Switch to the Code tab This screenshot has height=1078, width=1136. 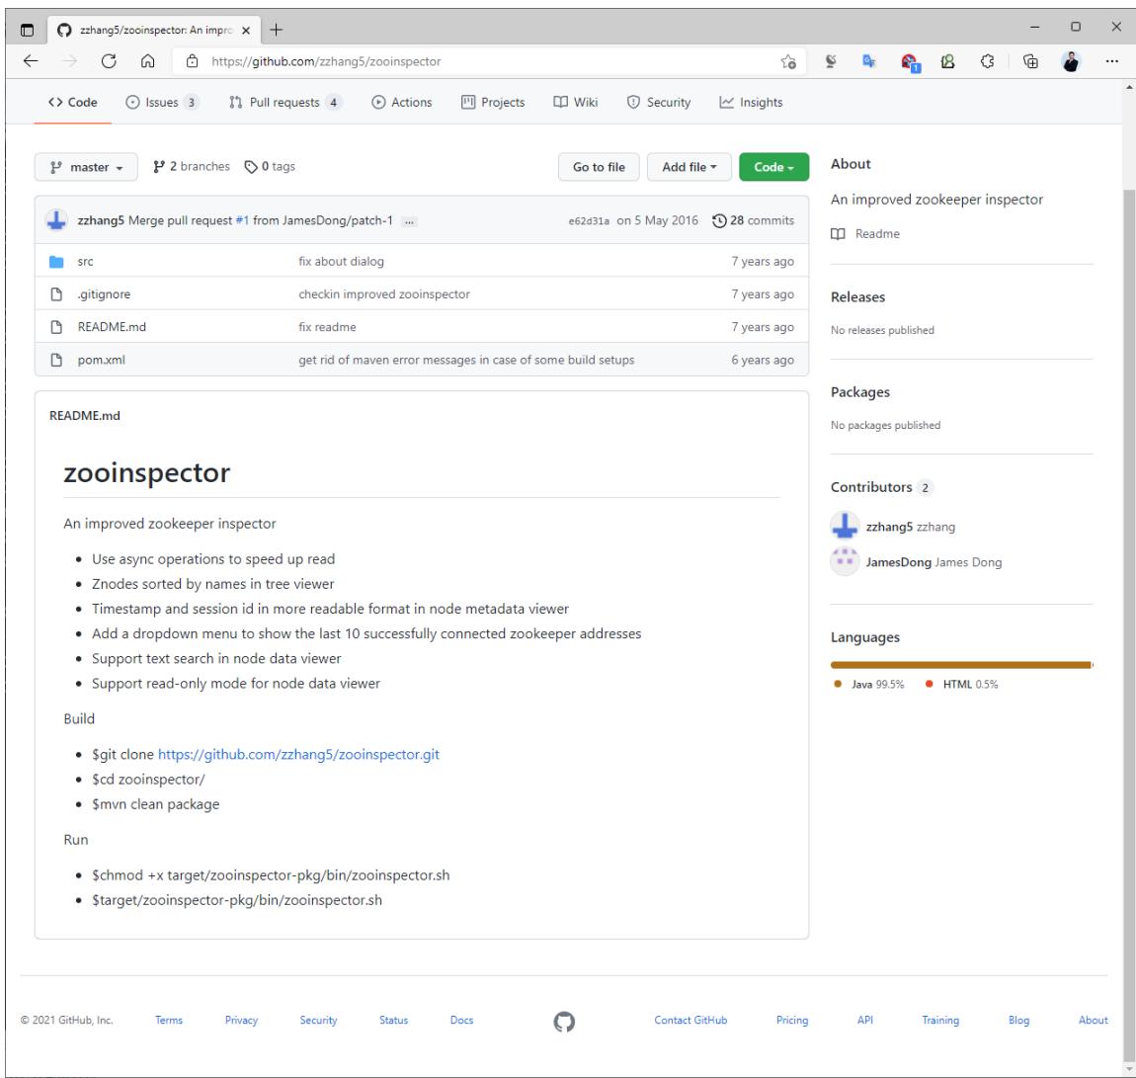[72, 102]
